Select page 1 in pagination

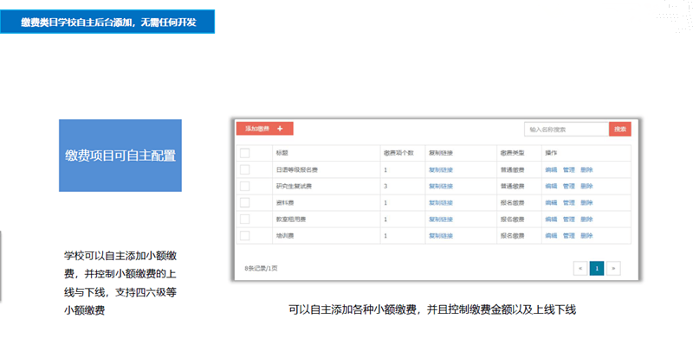point(597,268)
